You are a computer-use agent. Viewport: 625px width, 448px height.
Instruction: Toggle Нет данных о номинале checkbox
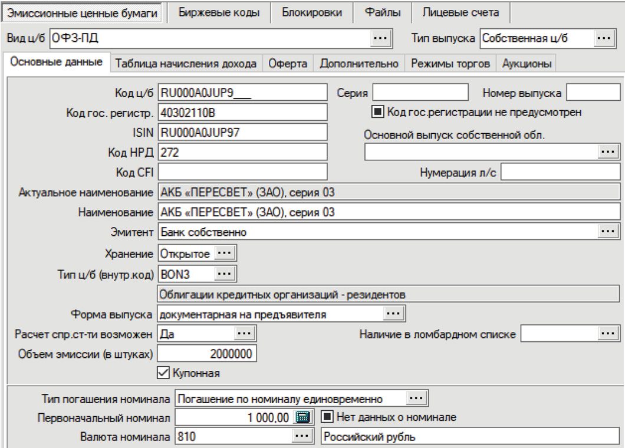(x=327, y=417)
